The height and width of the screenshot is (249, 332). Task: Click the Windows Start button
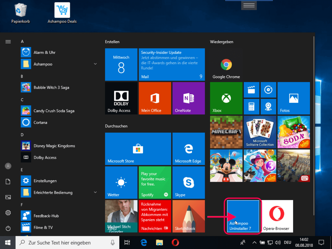(8, 243)
